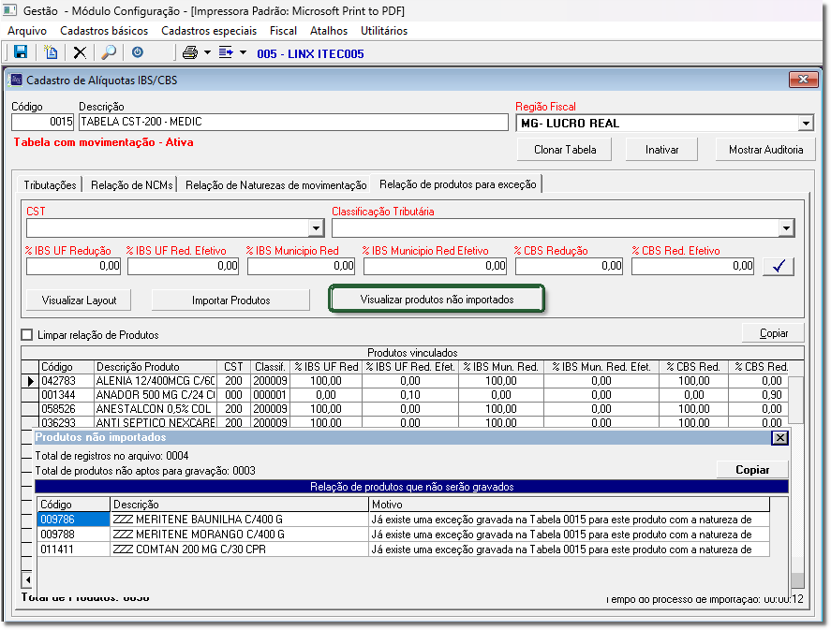Open search with the magnifier icon
Viewport: 831px width, 630px height.
pyautogui.click(x=109, y=52)
